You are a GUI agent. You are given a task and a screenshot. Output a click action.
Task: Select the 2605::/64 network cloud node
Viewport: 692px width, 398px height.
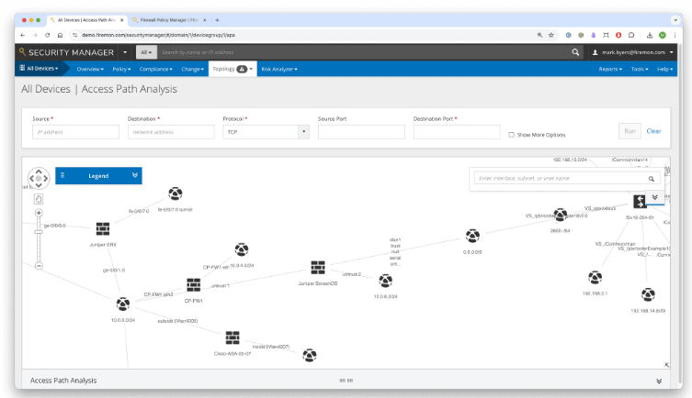coord(561,215)
